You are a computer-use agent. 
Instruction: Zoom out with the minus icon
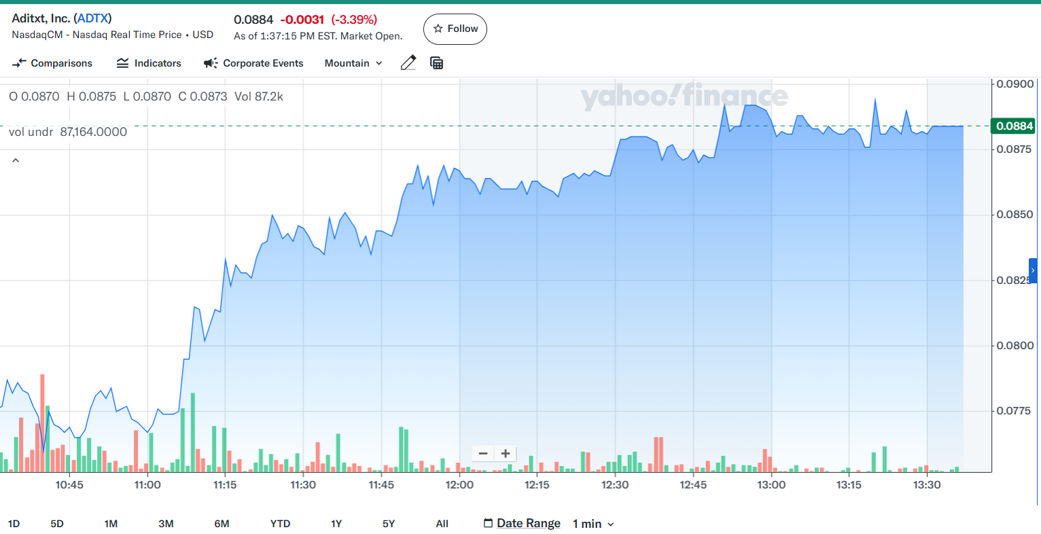tap(483, 454)
